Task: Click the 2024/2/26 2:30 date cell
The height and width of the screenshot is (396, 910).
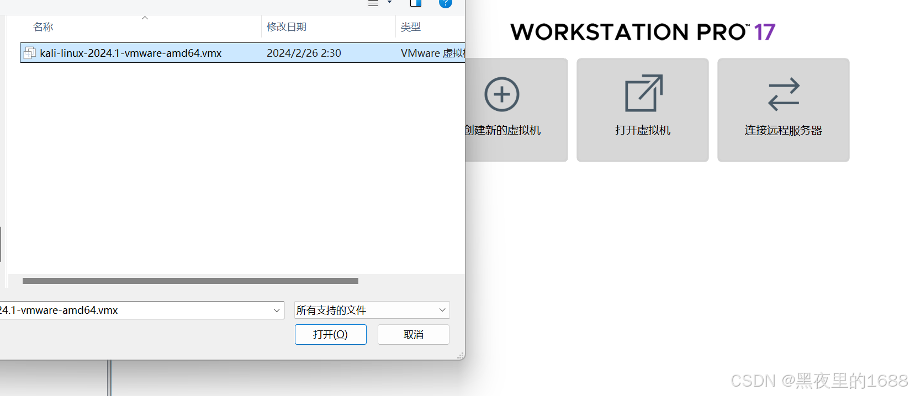Action: 304,53
